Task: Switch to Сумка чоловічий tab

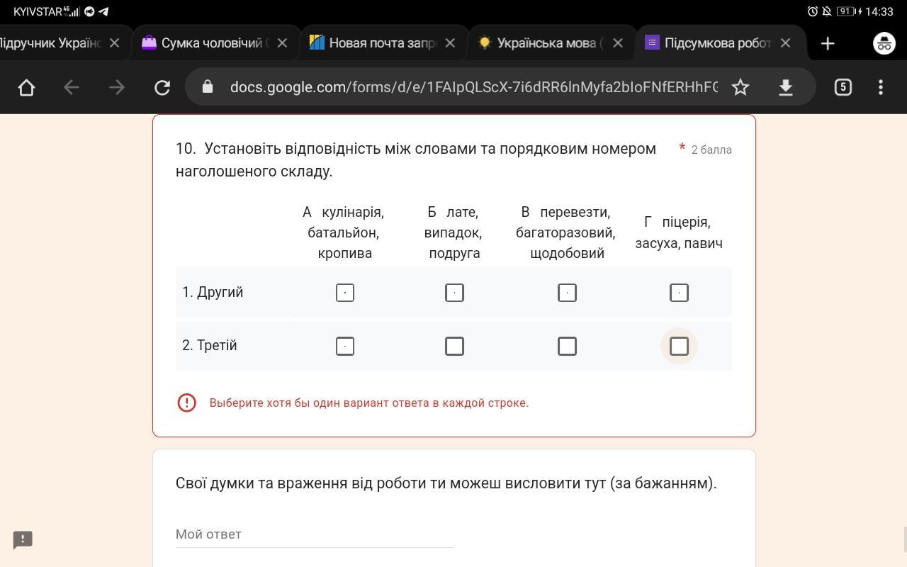Action: [x=205, y=43]
